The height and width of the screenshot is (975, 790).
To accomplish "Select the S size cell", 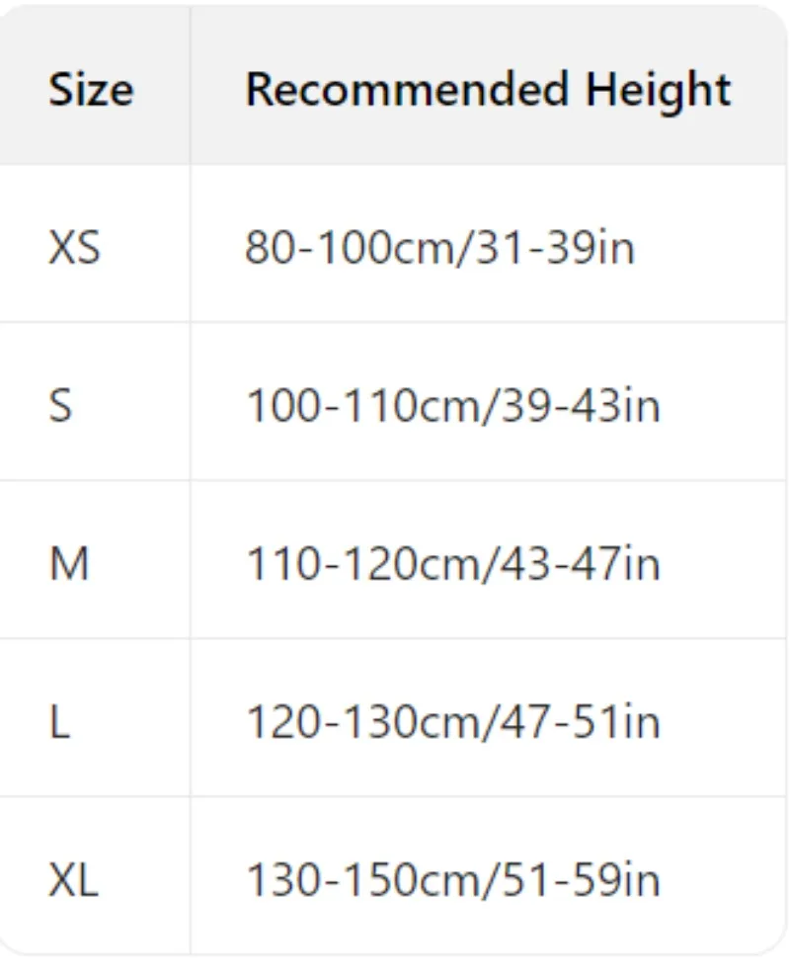I will (x=61, y=406).
